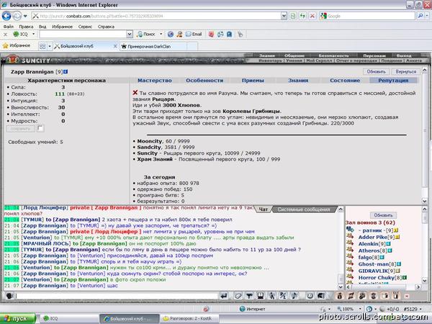Viewport: 432px width, 324px height.
Task: Open the smiley emoticons icon
Action: 310,296
